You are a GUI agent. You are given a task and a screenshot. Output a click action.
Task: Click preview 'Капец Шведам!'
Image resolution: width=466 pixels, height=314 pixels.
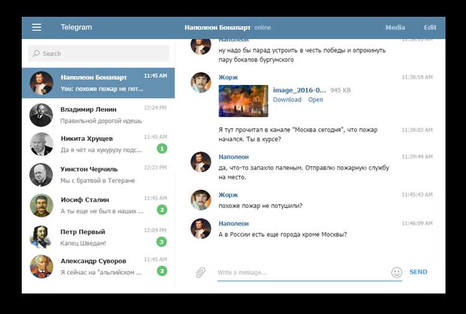tap(83, 243)
